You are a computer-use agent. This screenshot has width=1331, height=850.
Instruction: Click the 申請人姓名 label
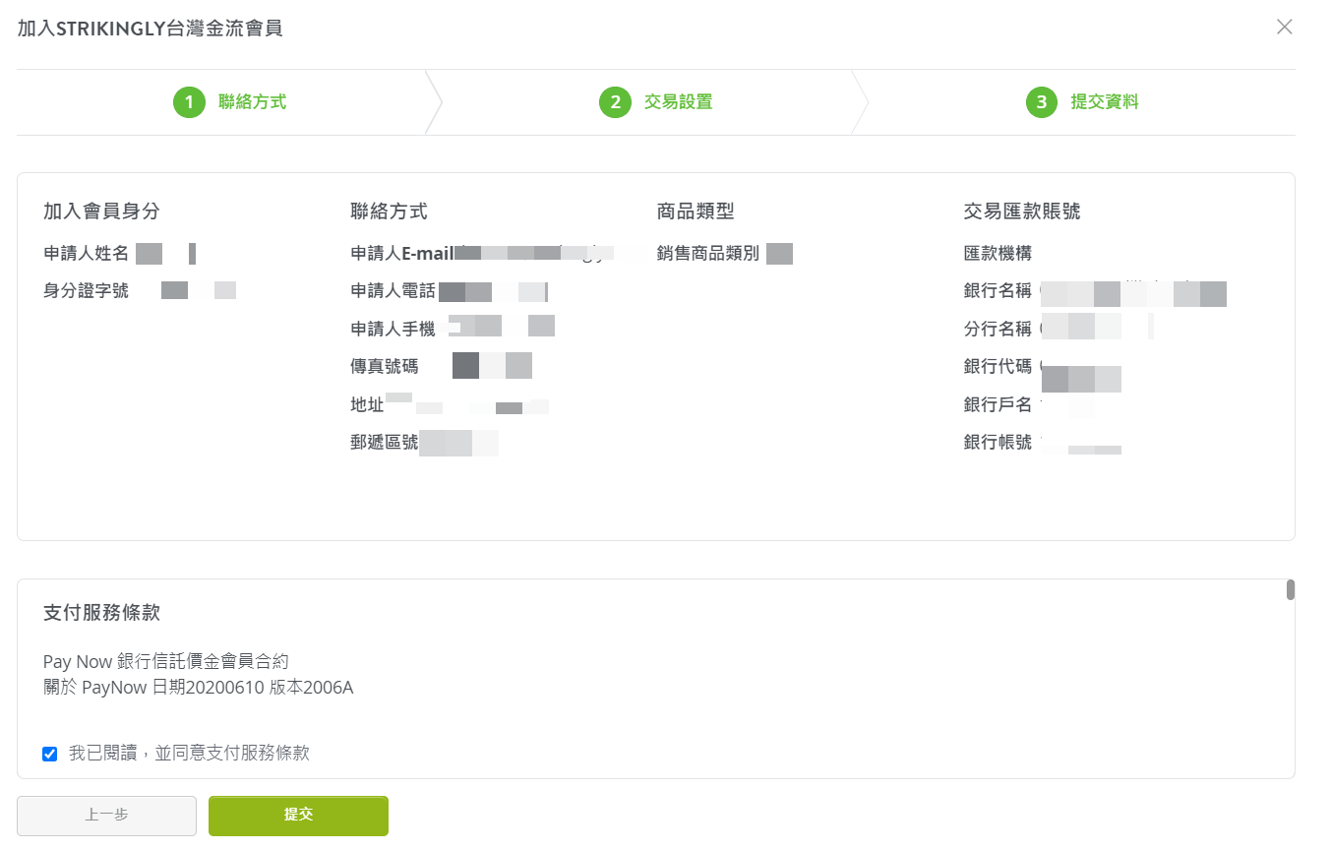[x=87, y=254]
